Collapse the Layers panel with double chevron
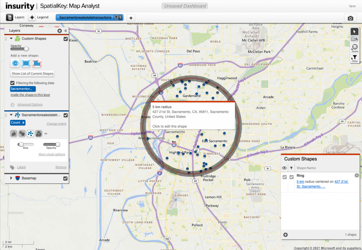This screenshot has height=250, width=362. pyautogui.click(x=65, y=31)
